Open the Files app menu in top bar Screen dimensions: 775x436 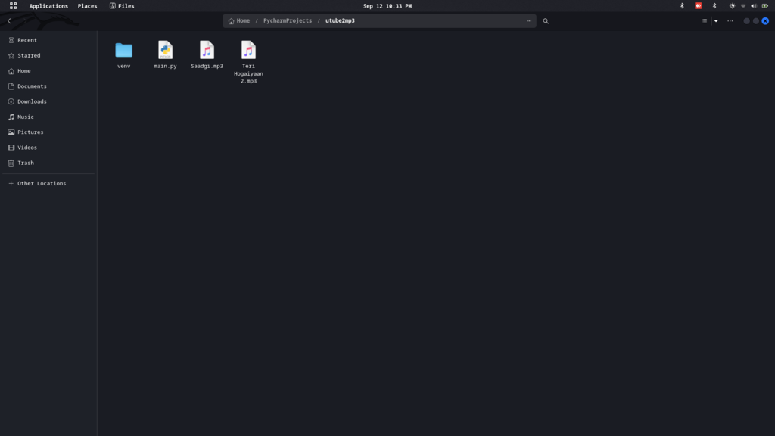coord(122,6)
